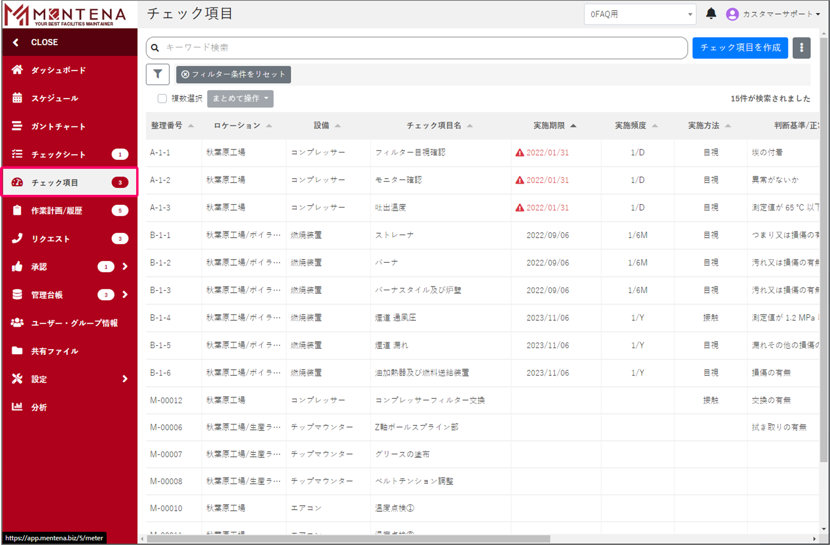Click the Dashboard home icon in sidebar
830x545 pixels.
tap(17, 70)
